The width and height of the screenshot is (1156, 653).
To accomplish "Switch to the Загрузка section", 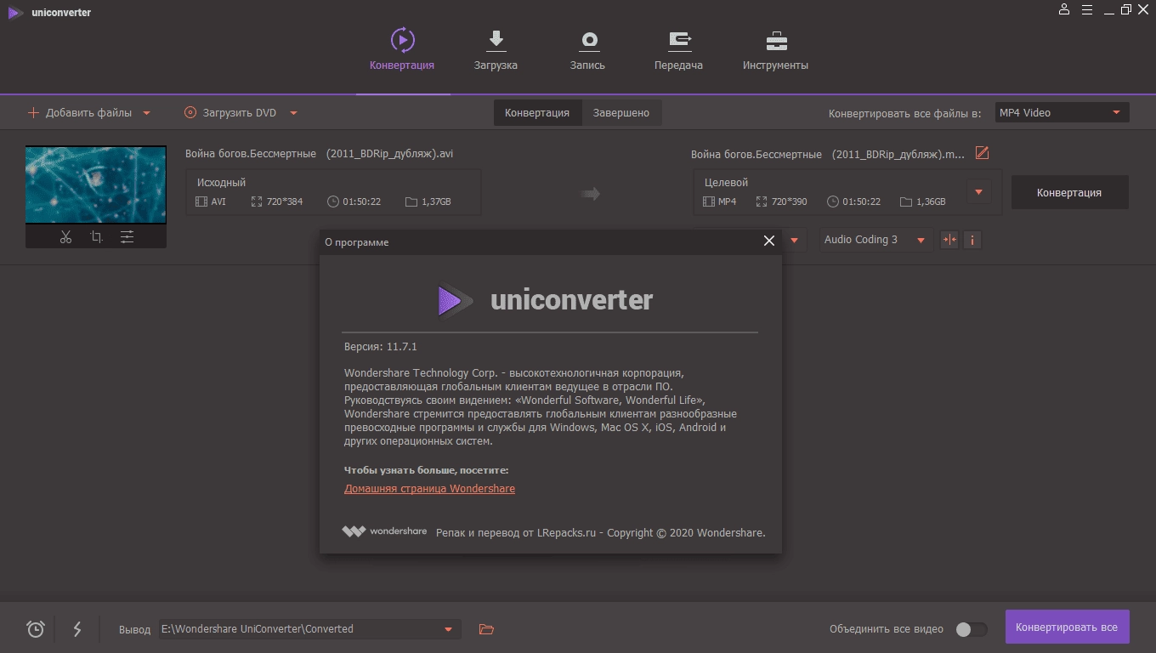I will (x=496, y=49).
